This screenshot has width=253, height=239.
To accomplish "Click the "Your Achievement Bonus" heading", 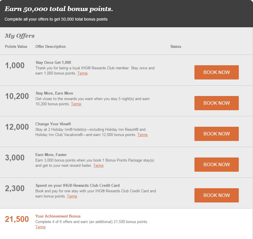I will click(x=58, y=216).
